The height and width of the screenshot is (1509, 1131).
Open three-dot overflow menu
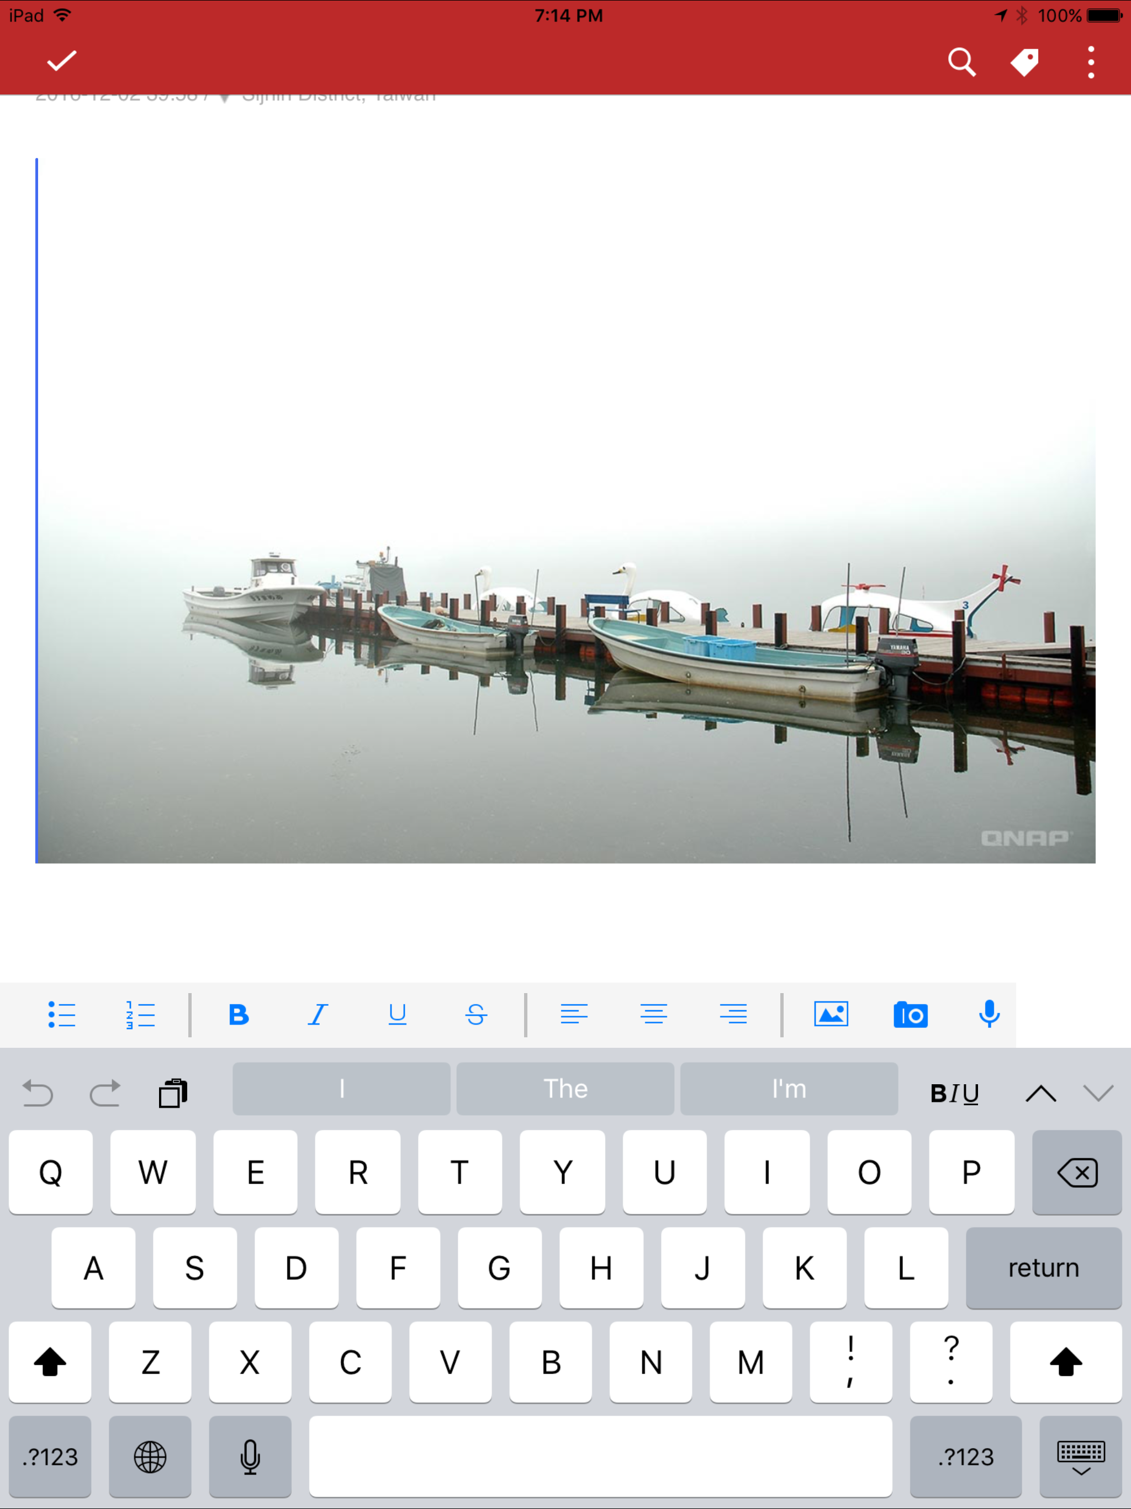coord(1091,63)
